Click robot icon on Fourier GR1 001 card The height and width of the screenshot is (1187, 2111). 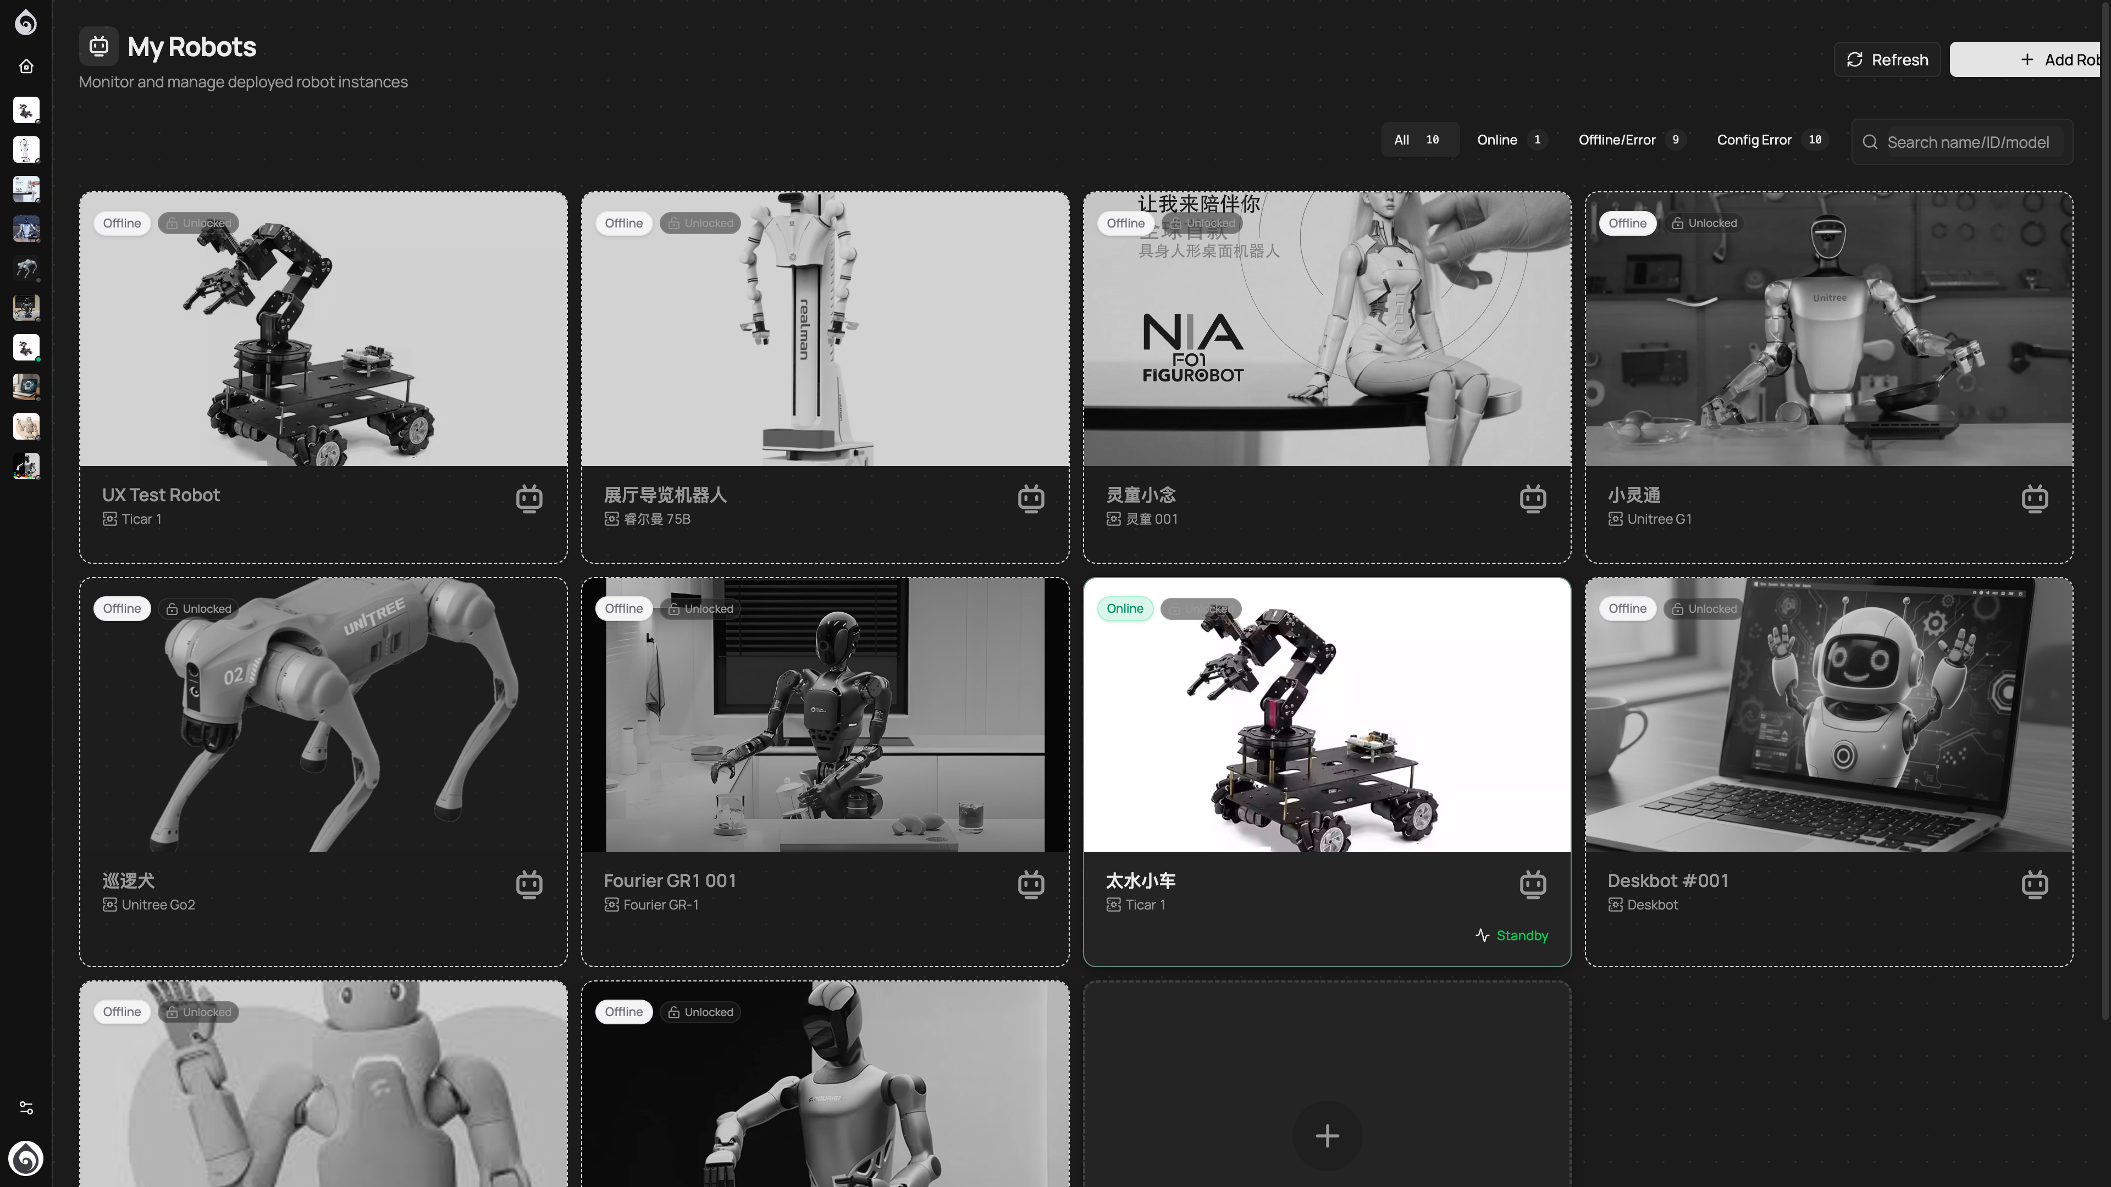click(x=1031, y=884)
